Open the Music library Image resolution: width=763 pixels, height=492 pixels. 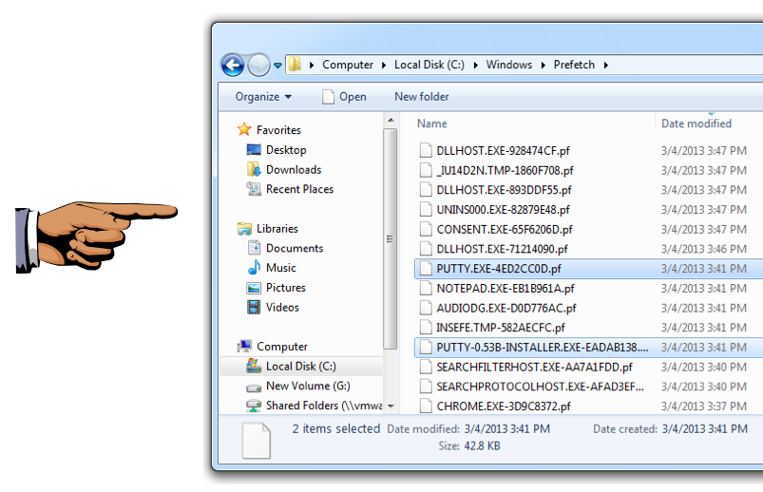(280, 268)
